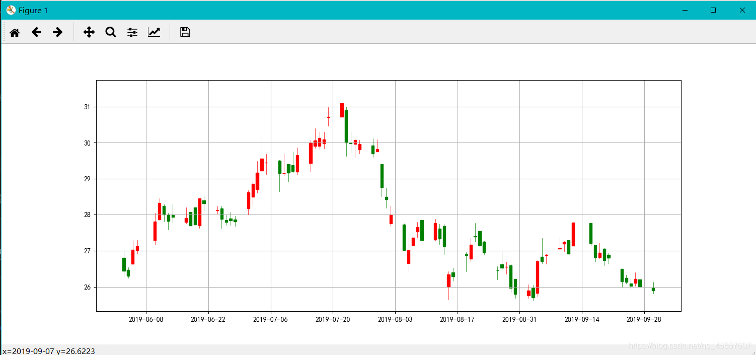Screen dimensions: 756x355
Task: Click the 2019-06-22 date label
Action: click(x=208, y=319)
